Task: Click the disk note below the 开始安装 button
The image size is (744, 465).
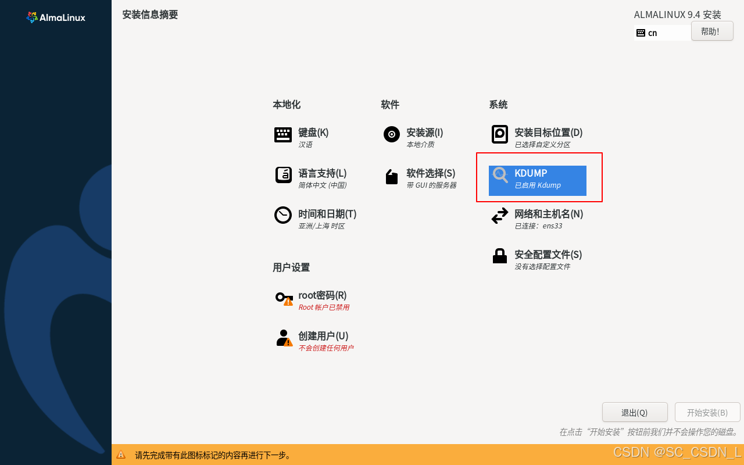Action: 649,432
